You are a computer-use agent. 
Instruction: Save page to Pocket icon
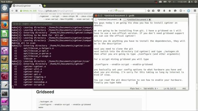[x=159, y=11]
